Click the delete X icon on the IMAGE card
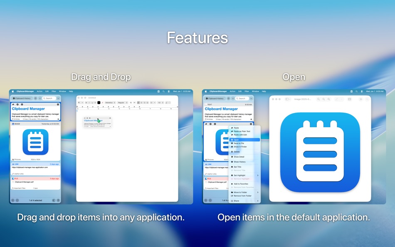 [x=58, y=104]
